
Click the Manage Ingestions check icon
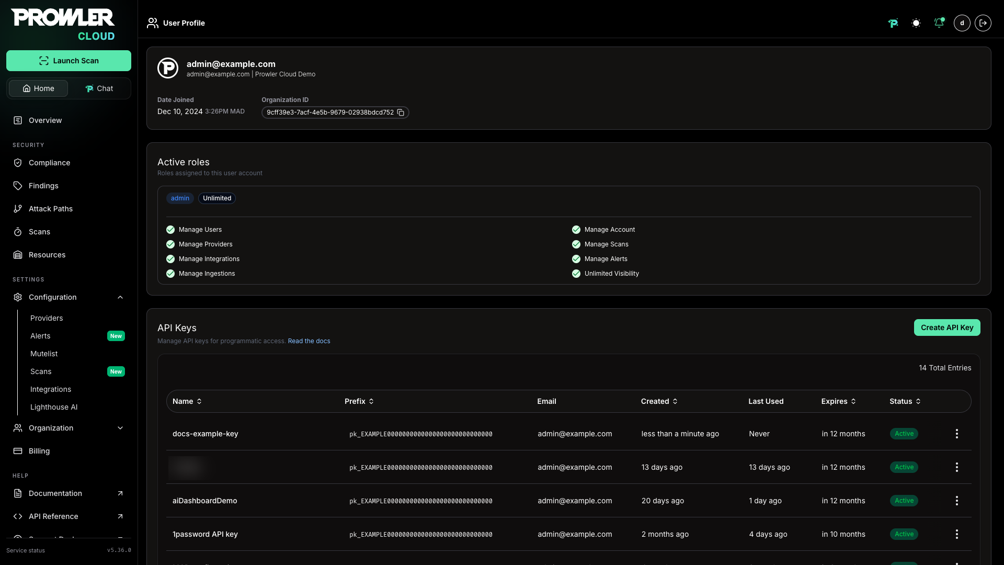tap(170, 274)
